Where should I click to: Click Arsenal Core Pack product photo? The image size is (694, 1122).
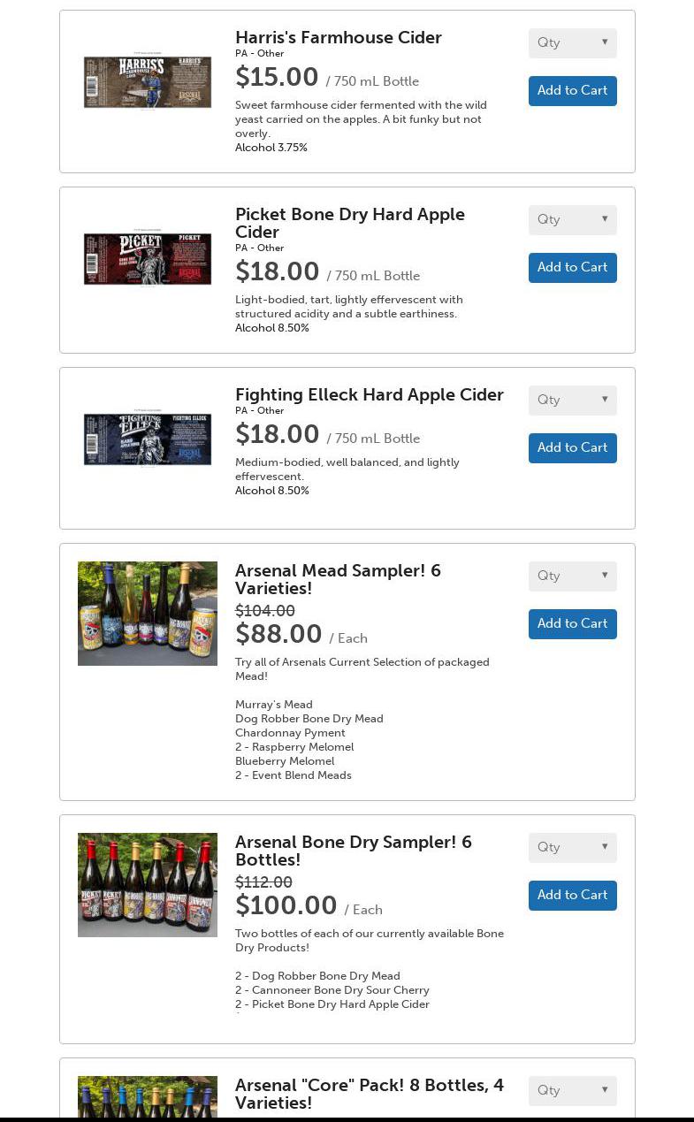click(148, 1096)
